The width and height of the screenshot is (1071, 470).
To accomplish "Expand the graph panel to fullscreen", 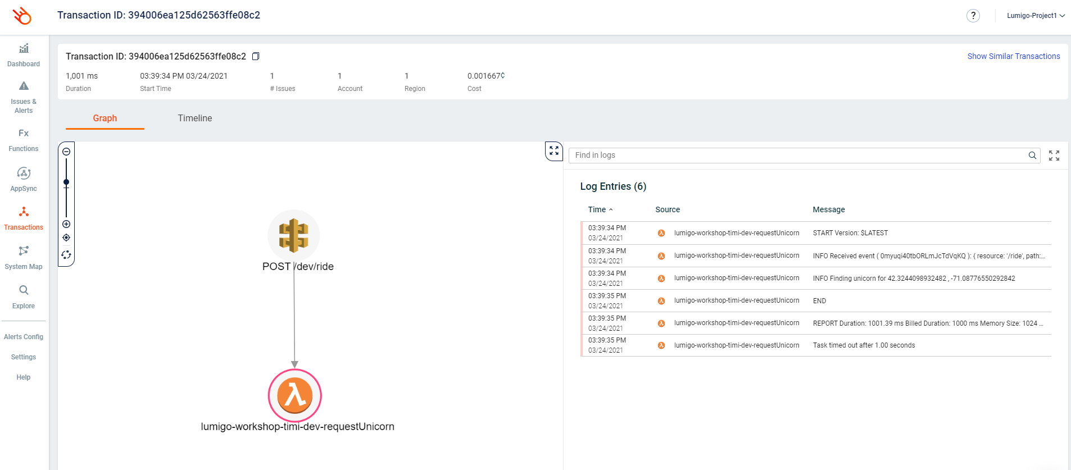I will [554, 151].
